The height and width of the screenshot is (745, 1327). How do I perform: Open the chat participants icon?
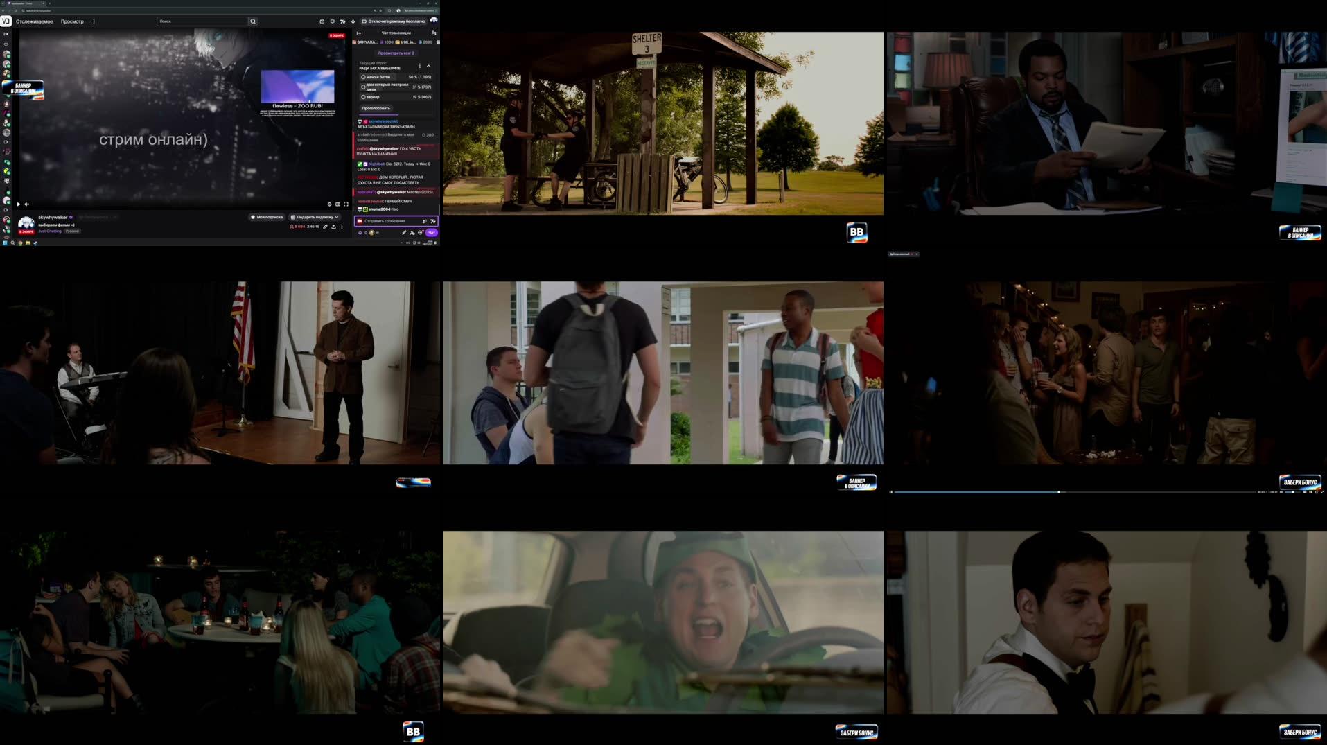pos(434,33)
